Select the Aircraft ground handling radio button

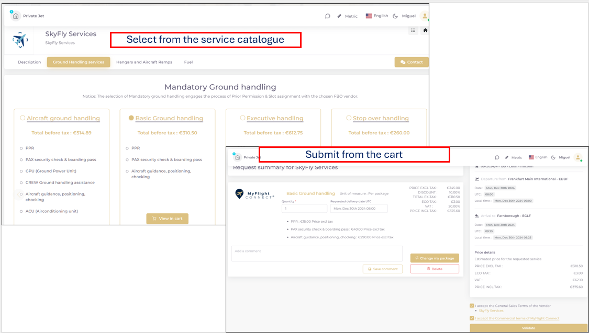tap(23, 118)
